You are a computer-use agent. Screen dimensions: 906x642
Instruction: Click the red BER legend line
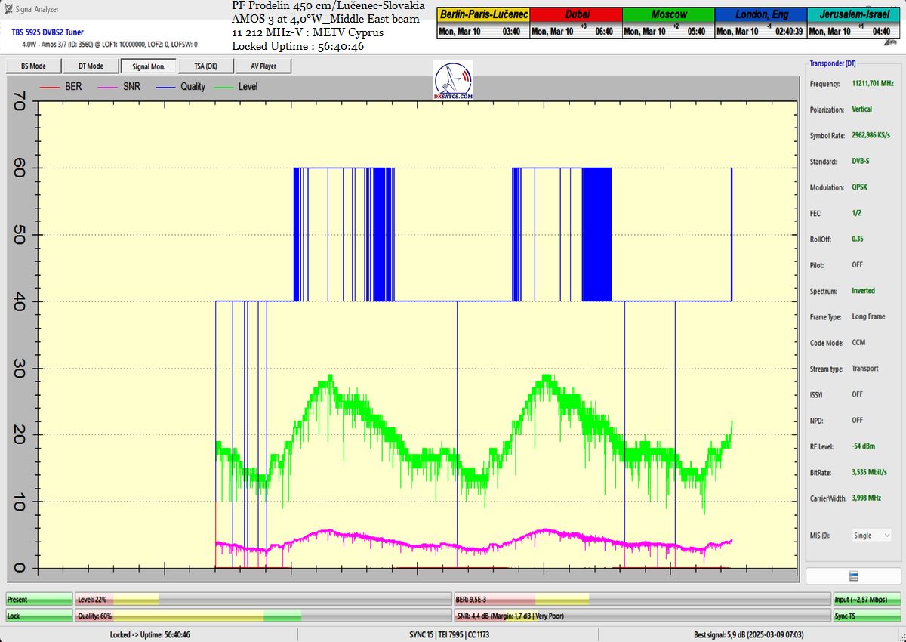pos(50,87)
